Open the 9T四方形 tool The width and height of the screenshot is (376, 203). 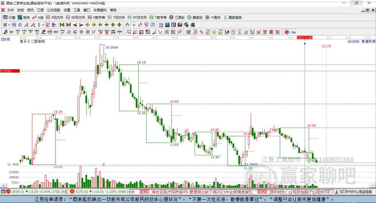tap(137, 18)
